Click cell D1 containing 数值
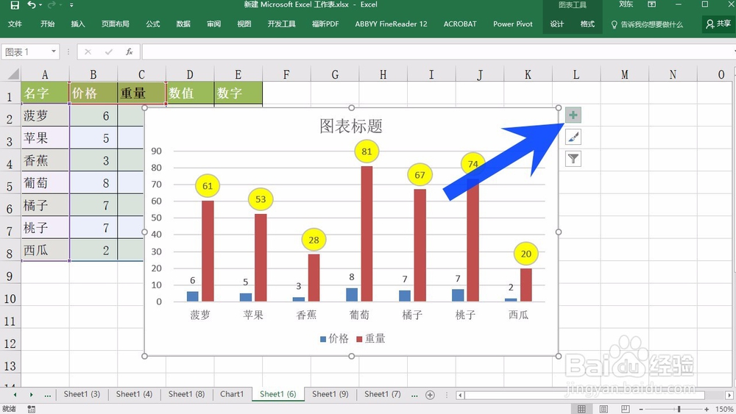736x414 pixels. tap(190, 93)
